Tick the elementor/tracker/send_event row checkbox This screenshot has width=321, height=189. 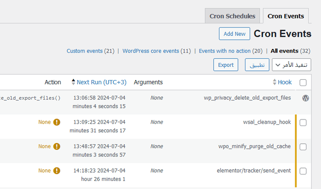303,171
